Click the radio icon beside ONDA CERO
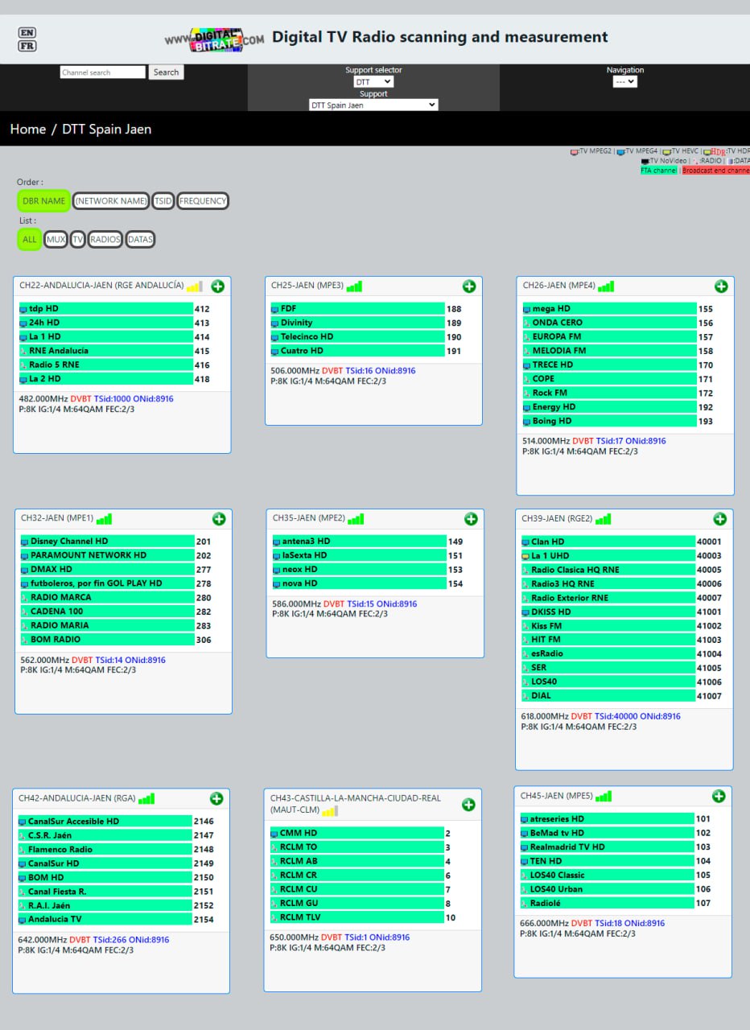 click(527, 323)
